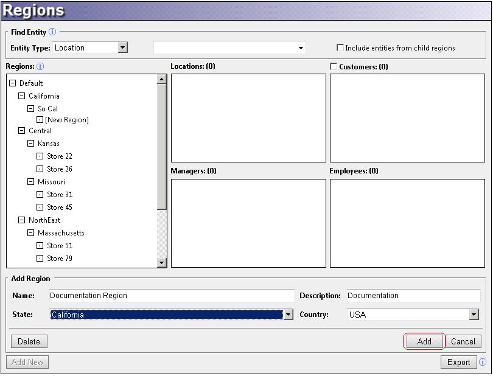Viewport: 493px width, 376px height.
Task: Click the Export button
Action: pyautogui.click(x=458, y=362)
